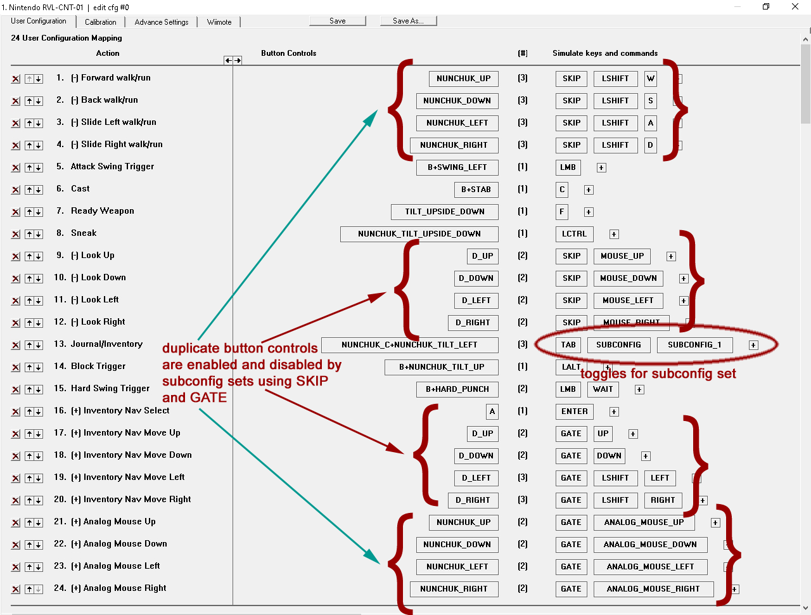Add a key after C in Cast row
The image size is (811, 615).
tap(589, 190)
